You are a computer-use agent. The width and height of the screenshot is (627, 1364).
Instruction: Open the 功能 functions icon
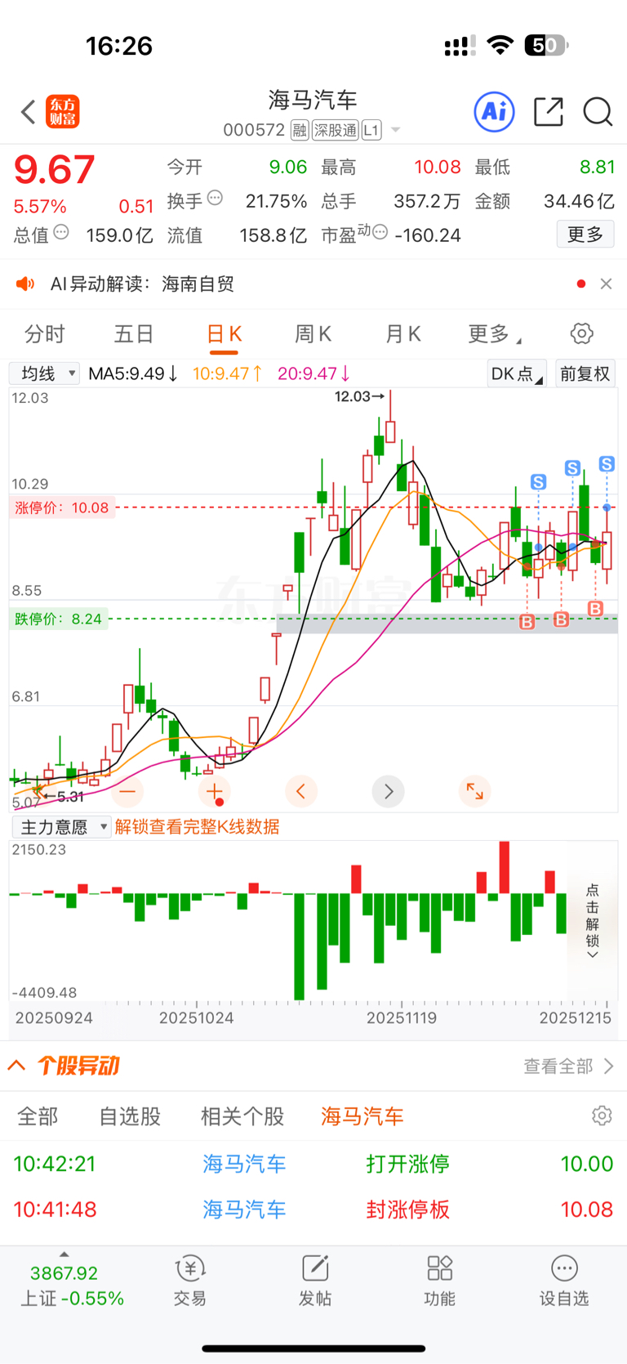[x=440, y=1281]
